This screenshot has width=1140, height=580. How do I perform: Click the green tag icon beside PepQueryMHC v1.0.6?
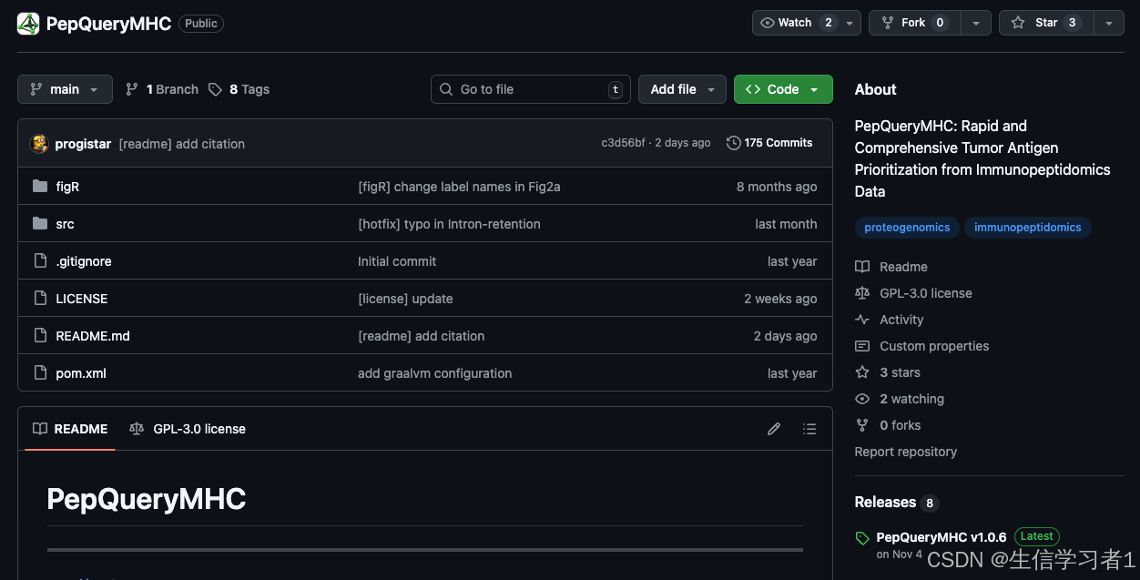(x=862, y=538)
